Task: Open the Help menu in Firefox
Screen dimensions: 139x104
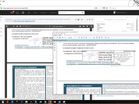Action: point(4,1)
